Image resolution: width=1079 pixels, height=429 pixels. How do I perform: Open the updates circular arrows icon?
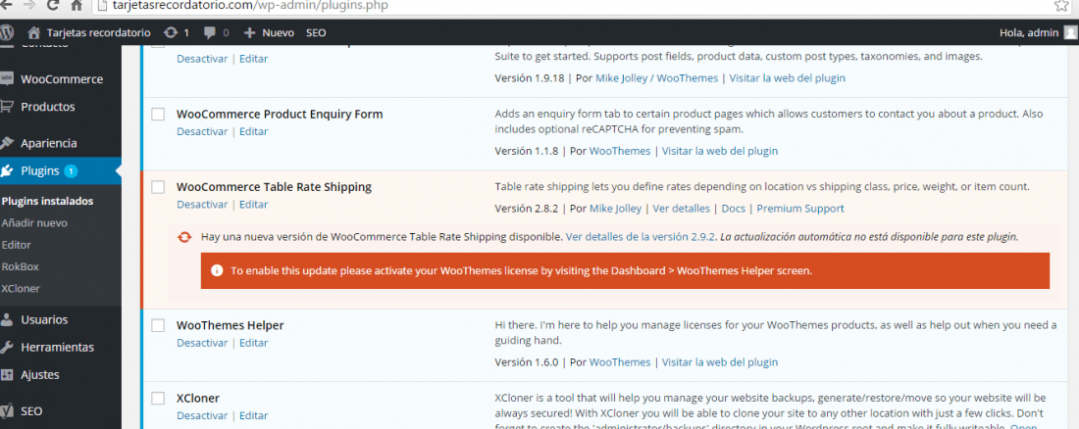170,32
